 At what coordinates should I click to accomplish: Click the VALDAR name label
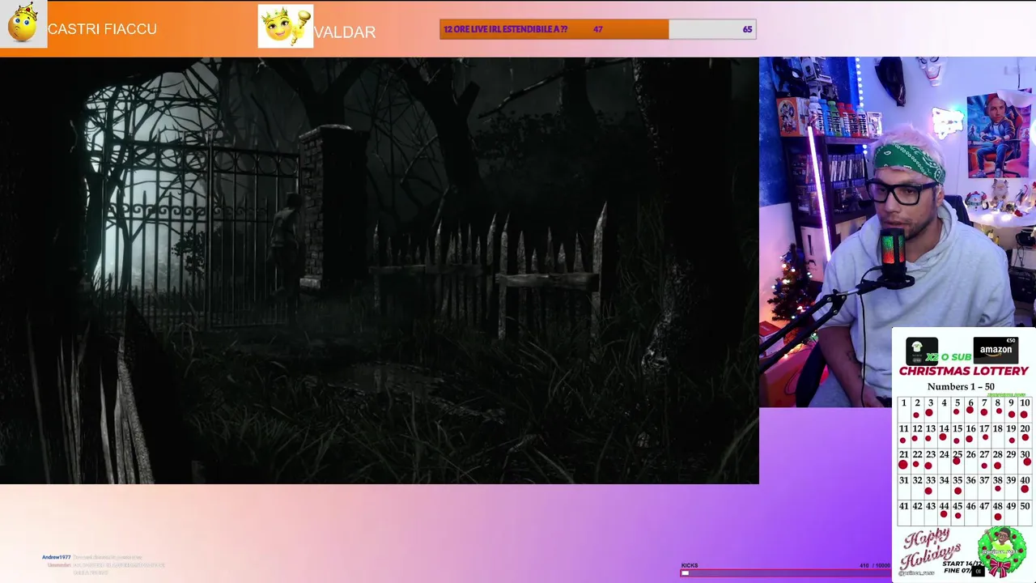pos(345,32)
